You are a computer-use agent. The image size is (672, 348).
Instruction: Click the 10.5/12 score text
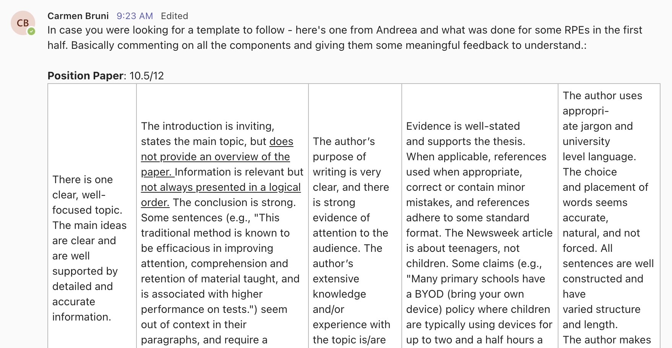pos(147,76)
